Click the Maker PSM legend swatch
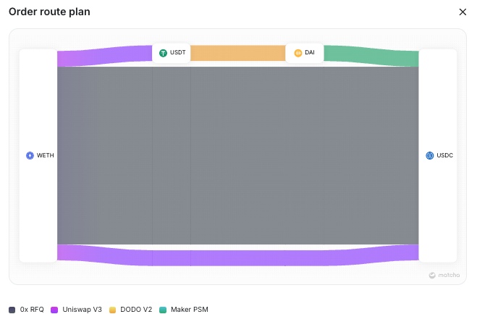Viewport: 477px width, 322px height. point(163,310)
